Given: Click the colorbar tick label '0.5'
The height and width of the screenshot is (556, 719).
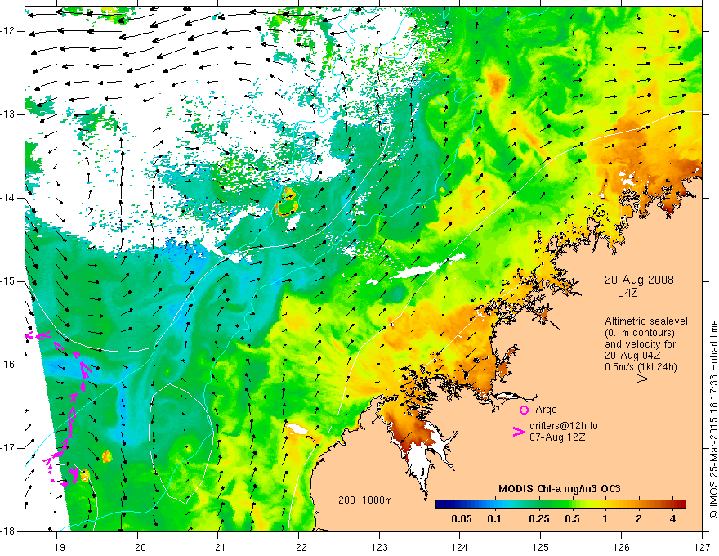Looking at the screenshot, I should [572, 519].
